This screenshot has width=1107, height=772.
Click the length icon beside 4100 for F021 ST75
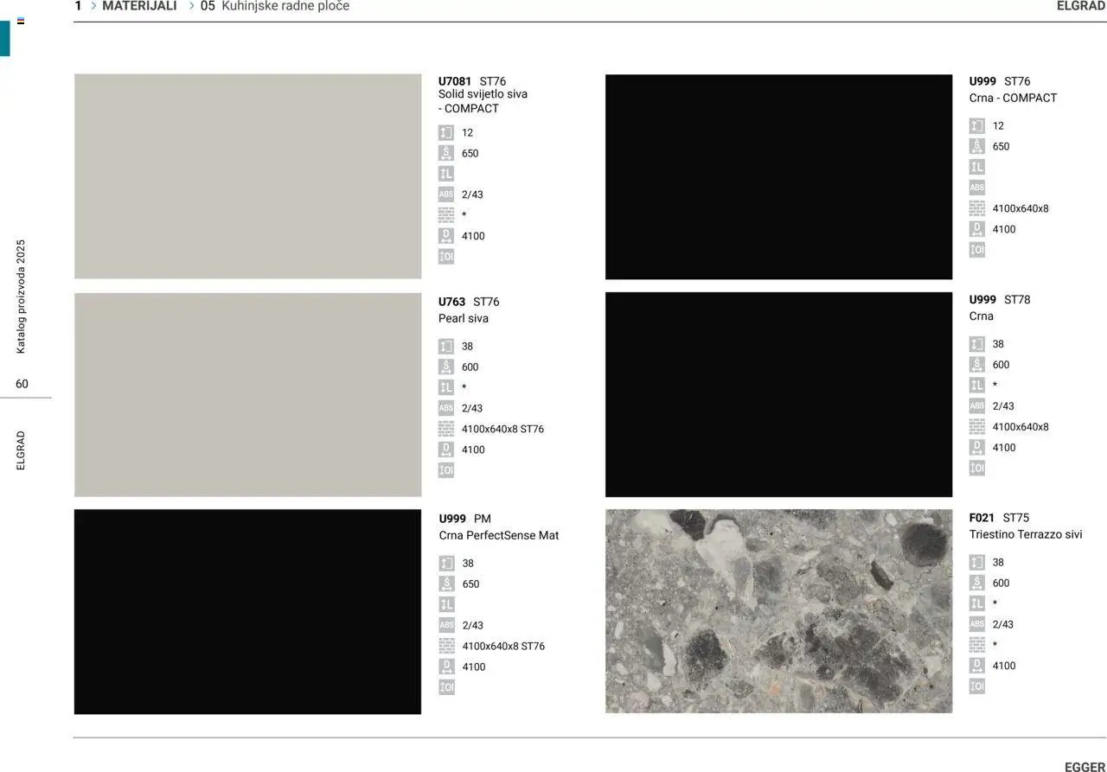tap(976, 666)
